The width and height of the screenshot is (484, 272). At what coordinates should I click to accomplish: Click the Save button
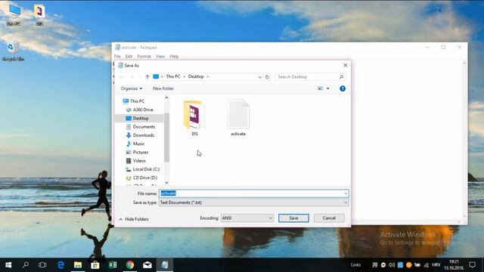(x=293, y=218)
